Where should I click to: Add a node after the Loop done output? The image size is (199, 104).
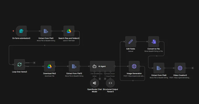[34, 63]
